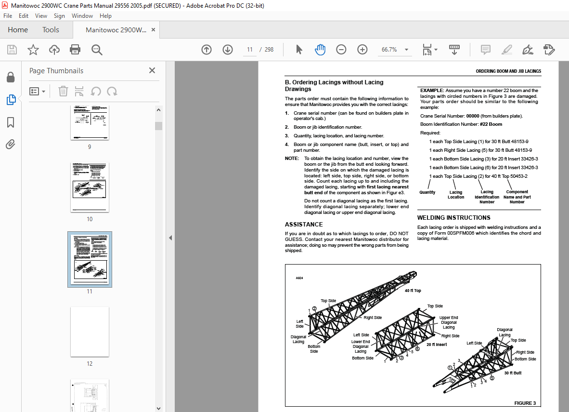The image size is (569, 412).
Task: Click the page number field showing 11
Action: pyautogui.click(x=250, y=50)
